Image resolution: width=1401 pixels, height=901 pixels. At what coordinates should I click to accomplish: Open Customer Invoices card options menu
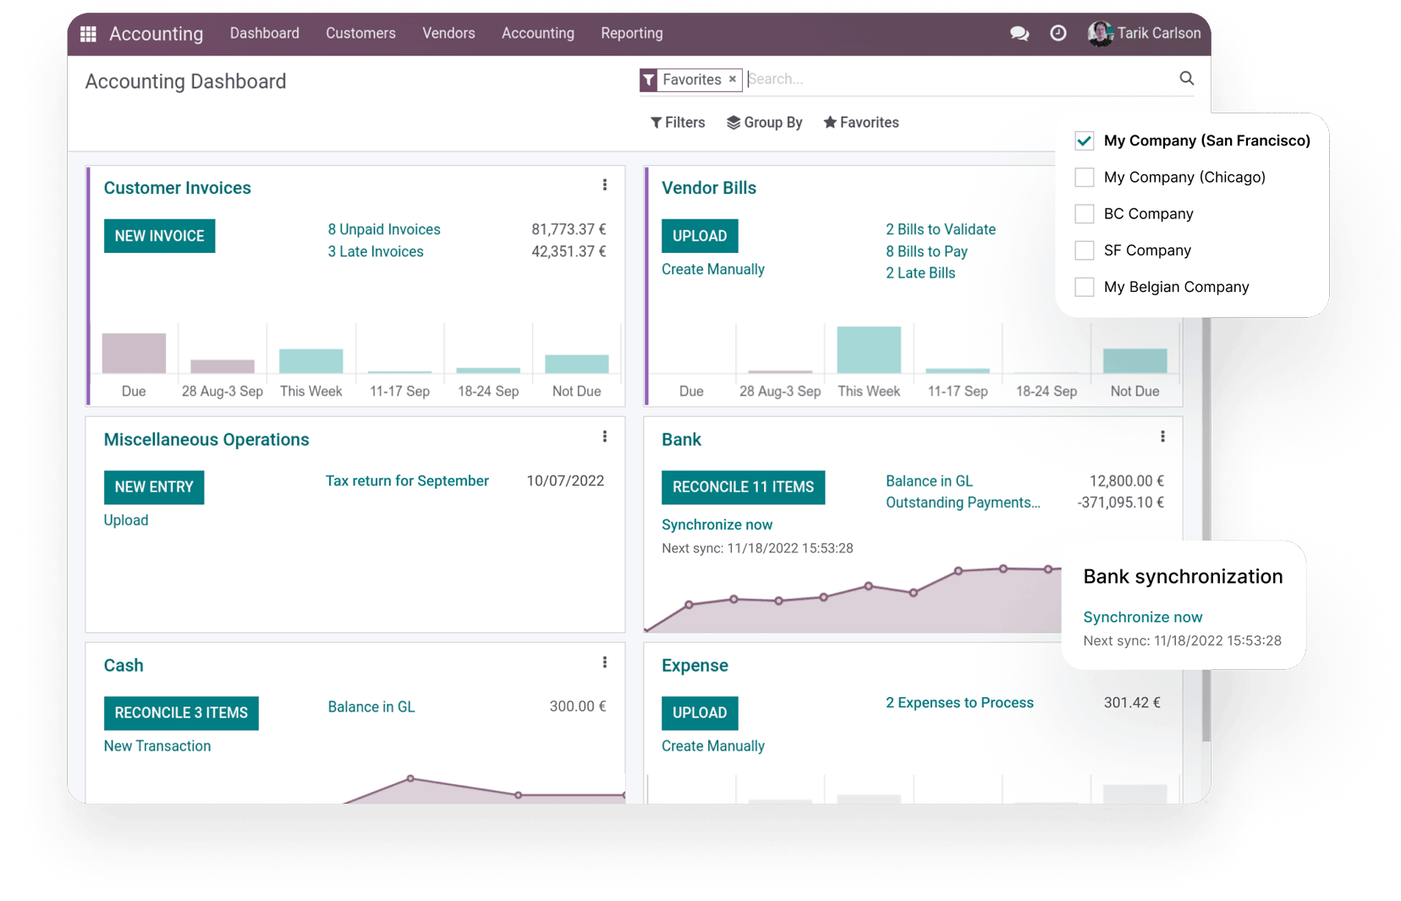[605, 184]
